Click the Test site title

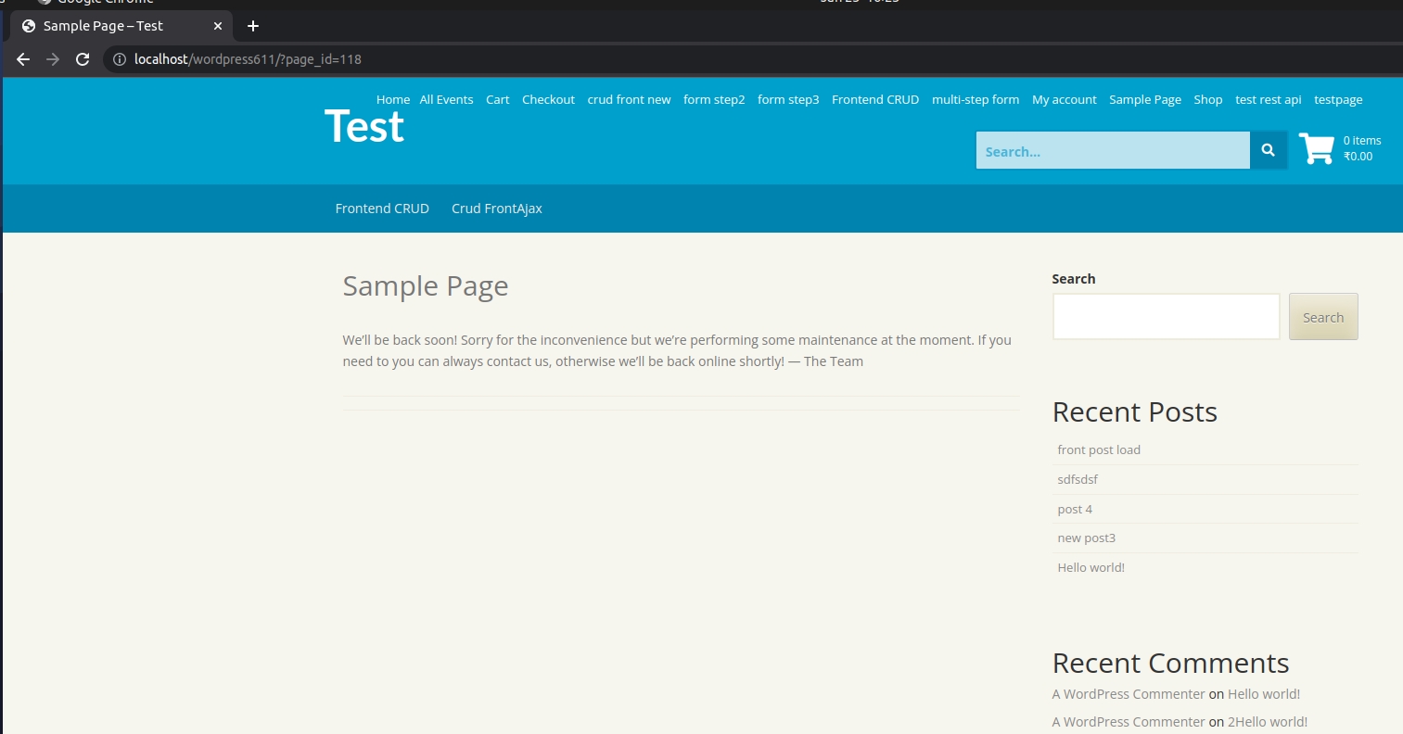coord(364,126)
